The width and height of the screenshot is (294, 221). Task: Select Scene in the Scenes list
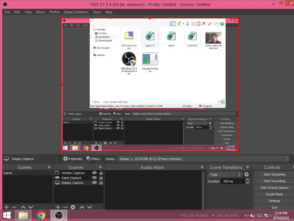pyautogui.click(x=27, y=173)
